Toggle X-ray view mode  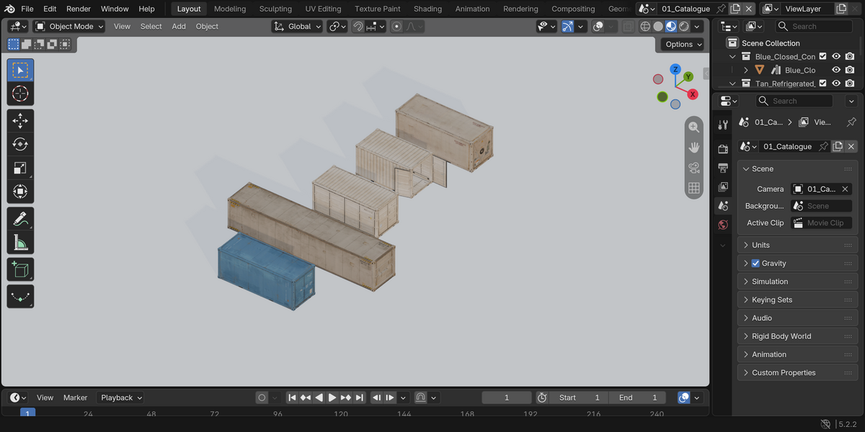[629, 26]
